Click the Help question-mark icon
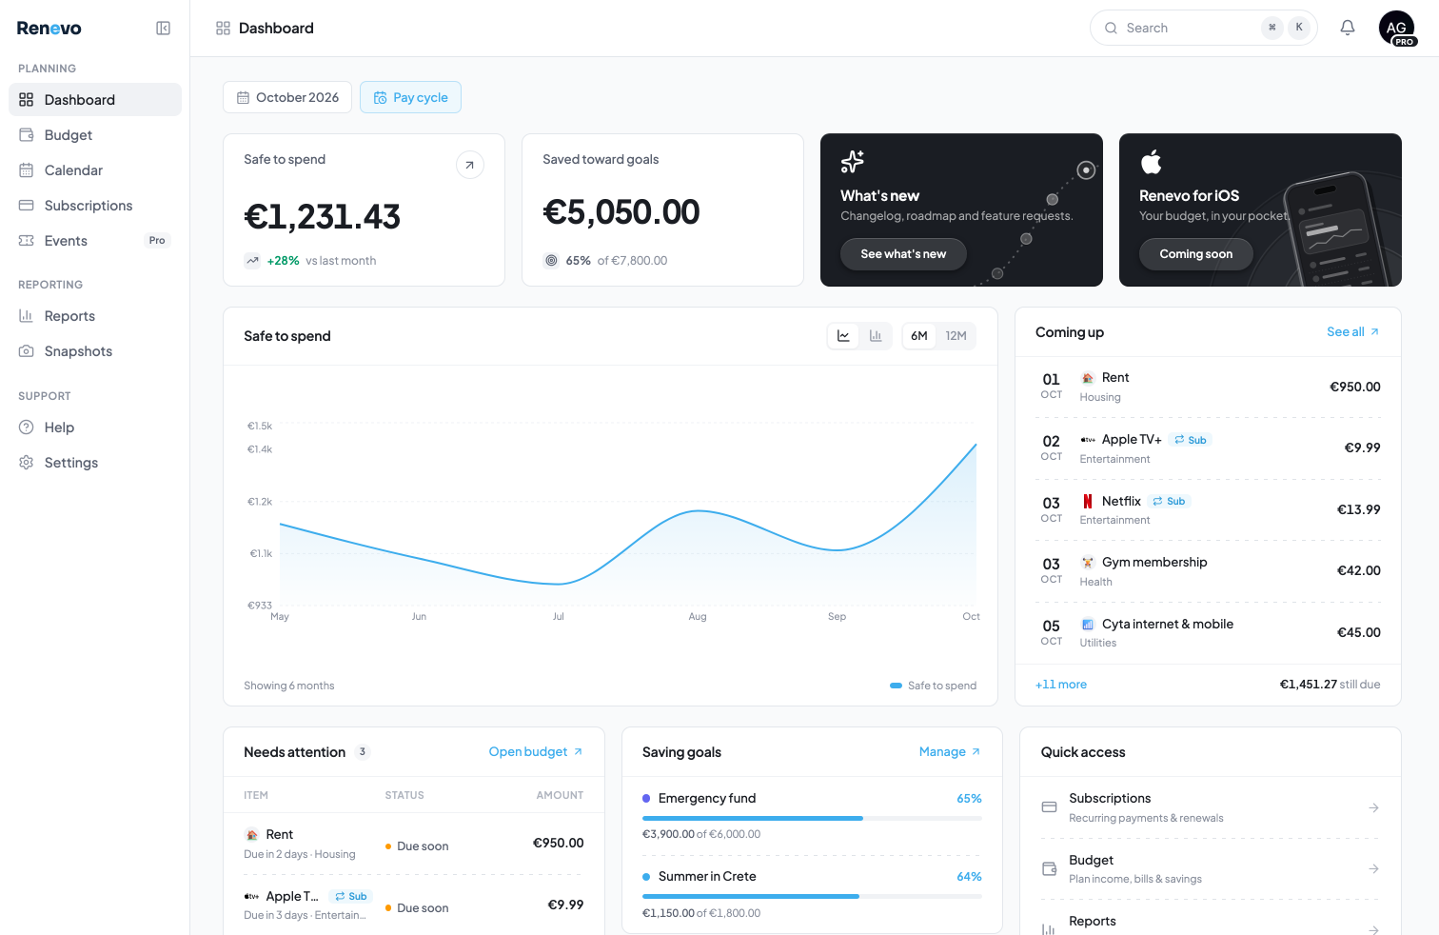Screen dimensions: 1439x935 [27, 428]
